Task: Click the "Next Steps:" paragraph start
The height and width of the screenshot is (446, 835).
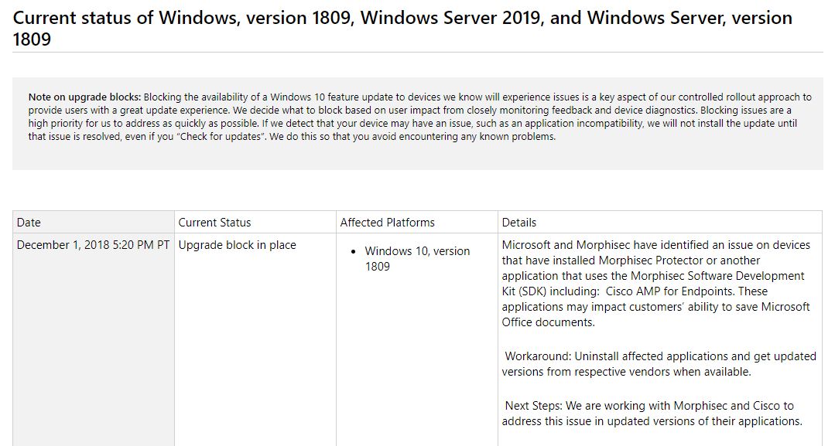Action: (x=534, y=406)
